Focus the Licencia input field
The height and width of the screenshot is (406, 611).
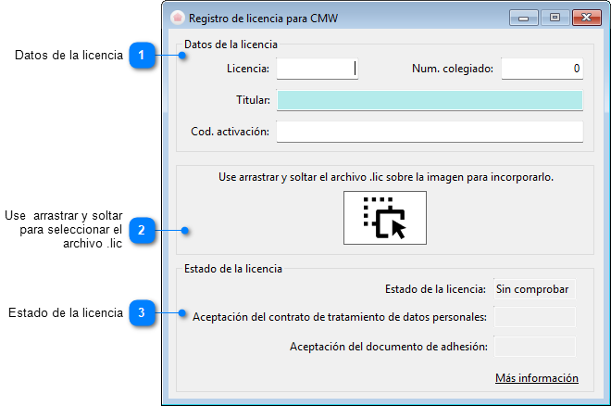[x=318, y=69]
